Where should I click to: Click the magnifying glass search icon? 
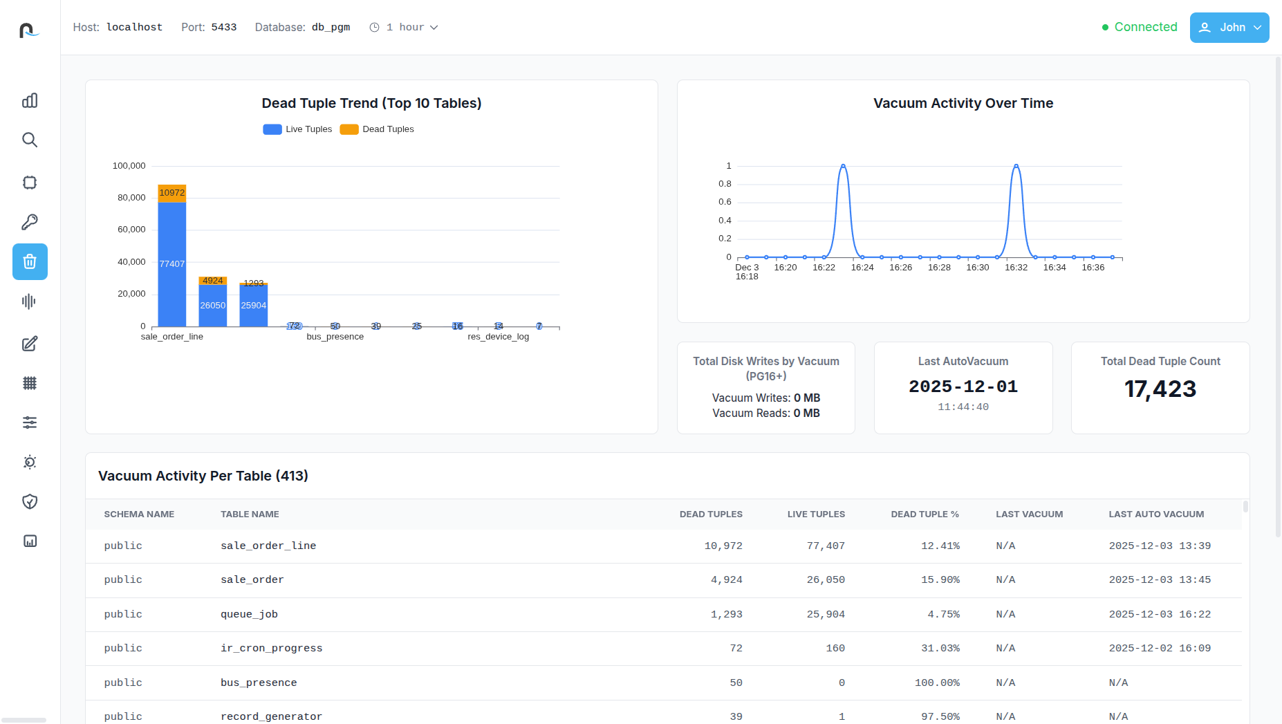tap(30, 140)
